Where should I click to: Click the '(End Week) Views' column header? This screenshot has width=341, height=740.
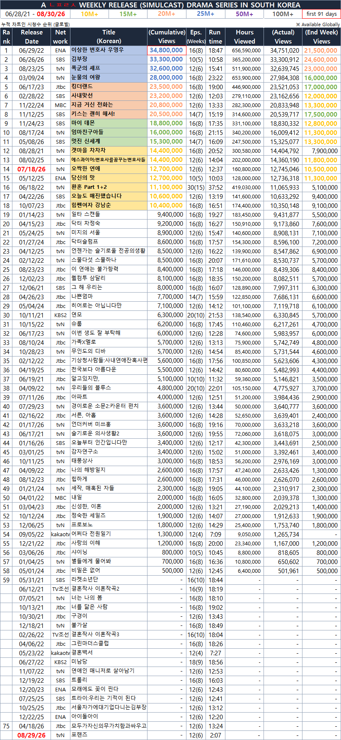point(322,37)
